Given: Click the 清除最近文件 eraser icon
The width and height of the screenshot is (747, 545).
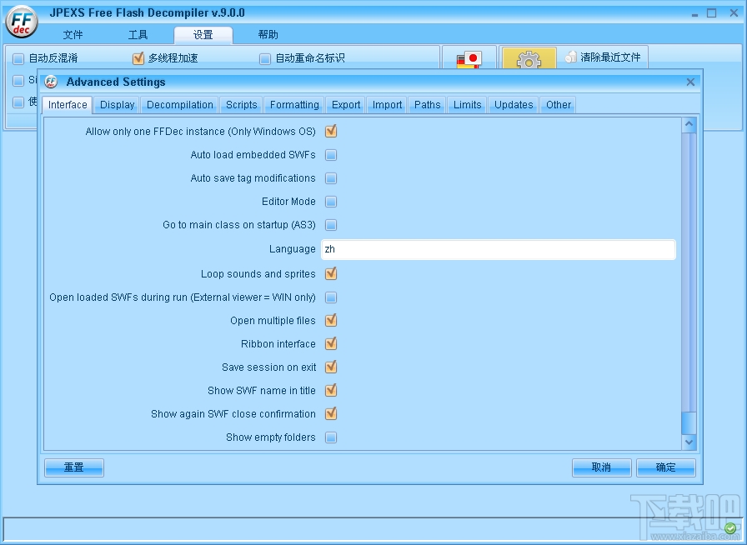Looking at the screenshot, I should pos(570,57).
